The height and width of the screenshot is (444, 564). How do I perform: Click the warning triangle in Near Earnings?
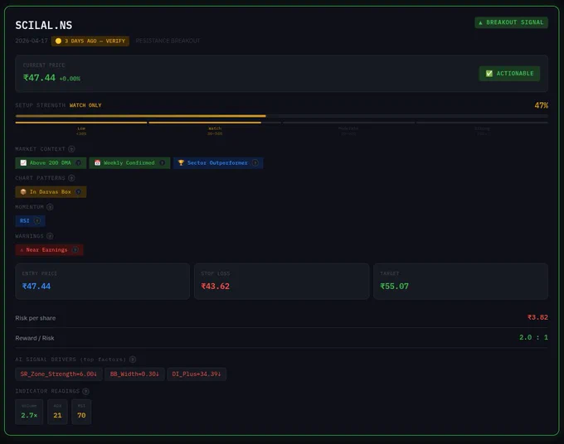click(x=22, y=250)
